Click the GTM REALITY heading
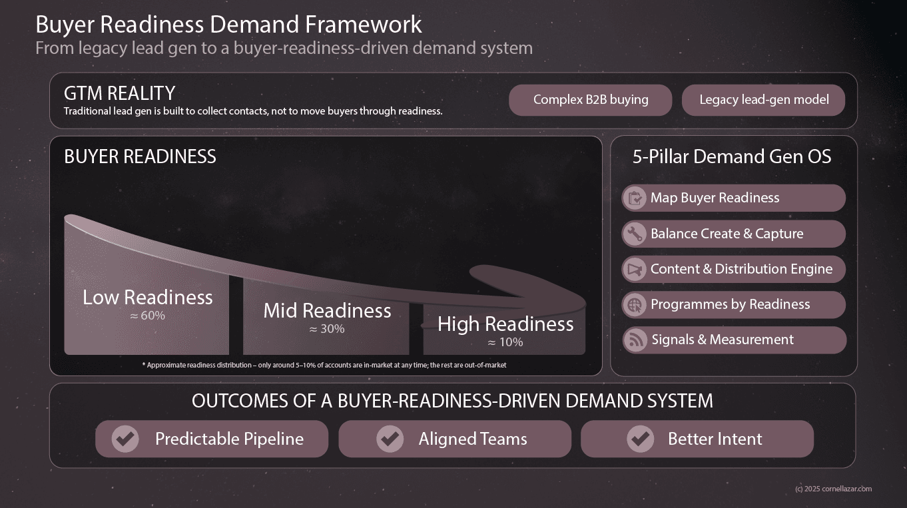The image size is (907, 508). click(119, 93)
